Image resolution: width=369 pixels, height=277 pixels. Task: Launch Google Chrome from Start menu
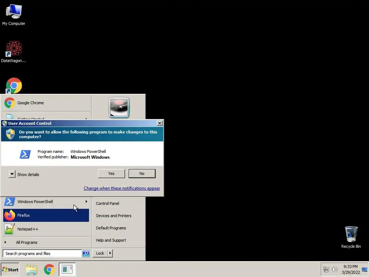(46, 103)
